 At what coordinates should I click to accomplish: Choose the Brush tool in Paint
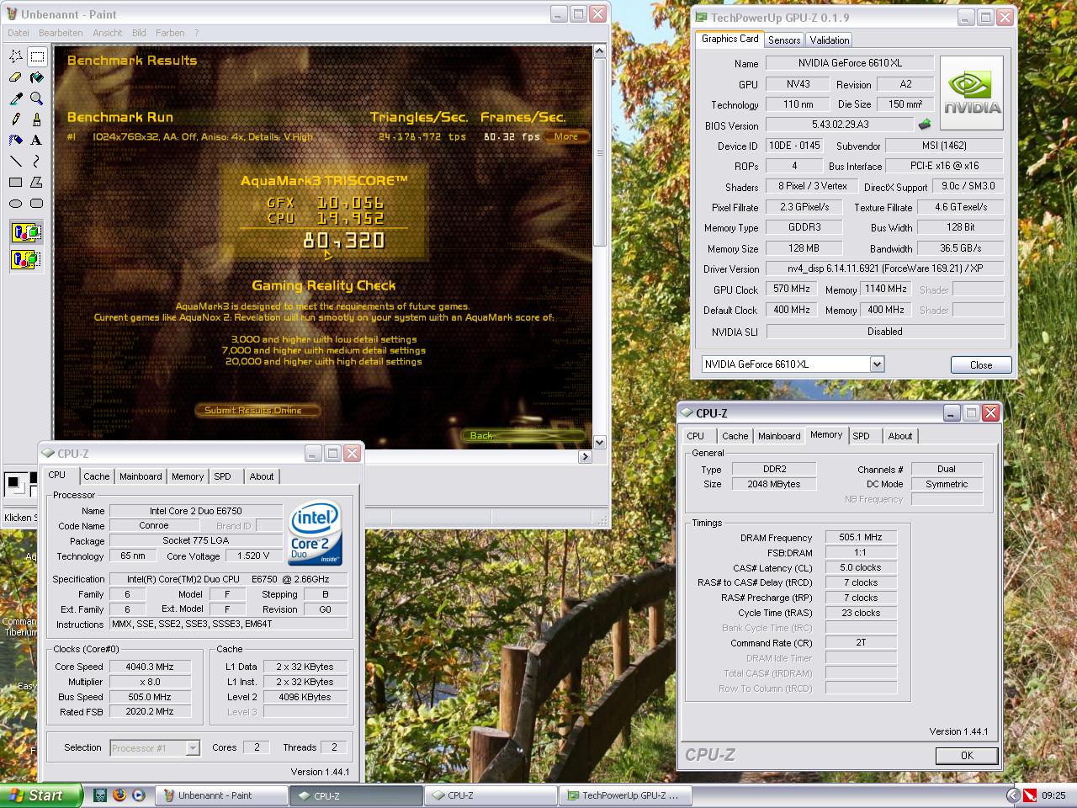point(37,120)
